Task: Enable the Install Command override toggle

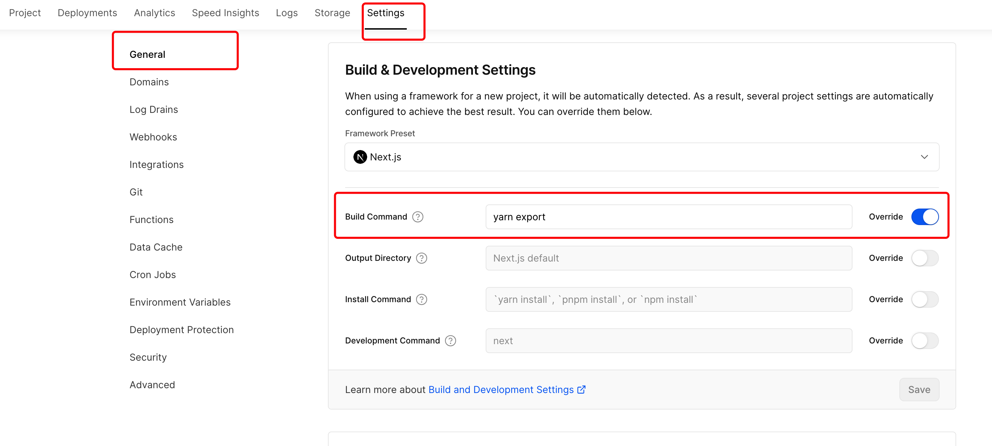Action: [924, 299]
